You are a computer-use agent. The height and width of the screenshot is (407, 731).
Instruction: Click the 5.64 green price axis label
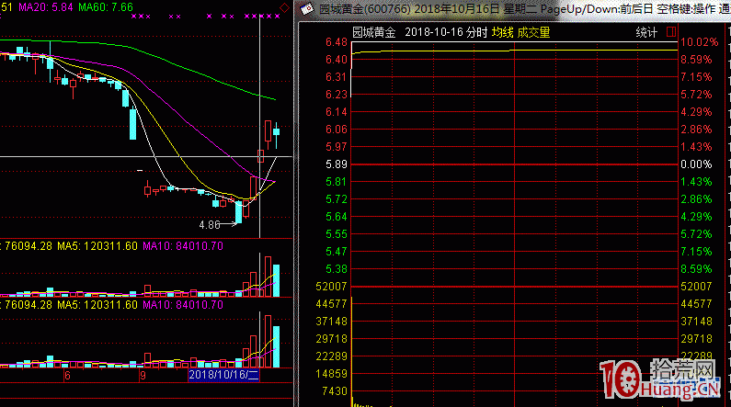tap(337, 217)
